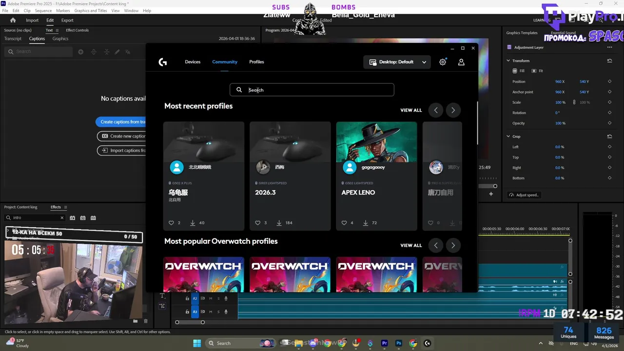This screenshot has height=351, width=624.
Task: Switch to the Devices tab in G HUB
Action: (193, 62)
